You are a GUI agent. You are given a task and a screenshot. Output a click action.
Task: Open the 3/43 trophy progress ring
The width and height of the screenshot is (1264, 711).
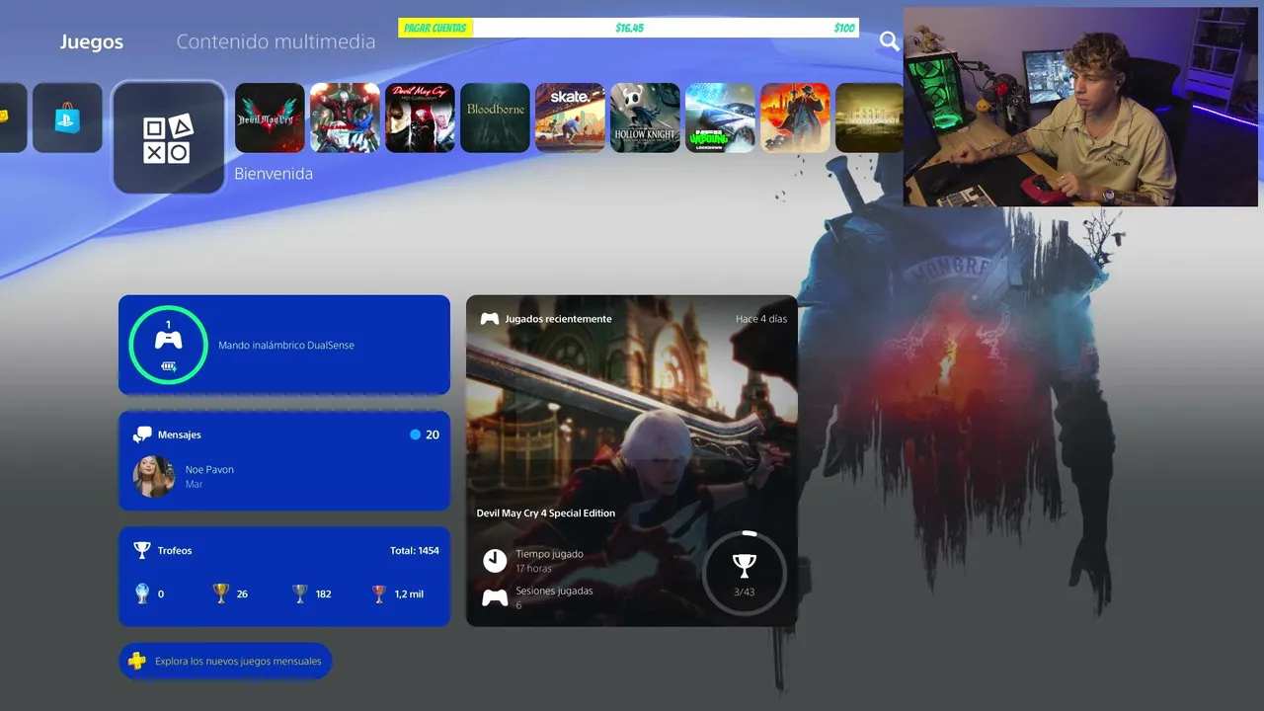pyautogui.click(x=744, y=573)
